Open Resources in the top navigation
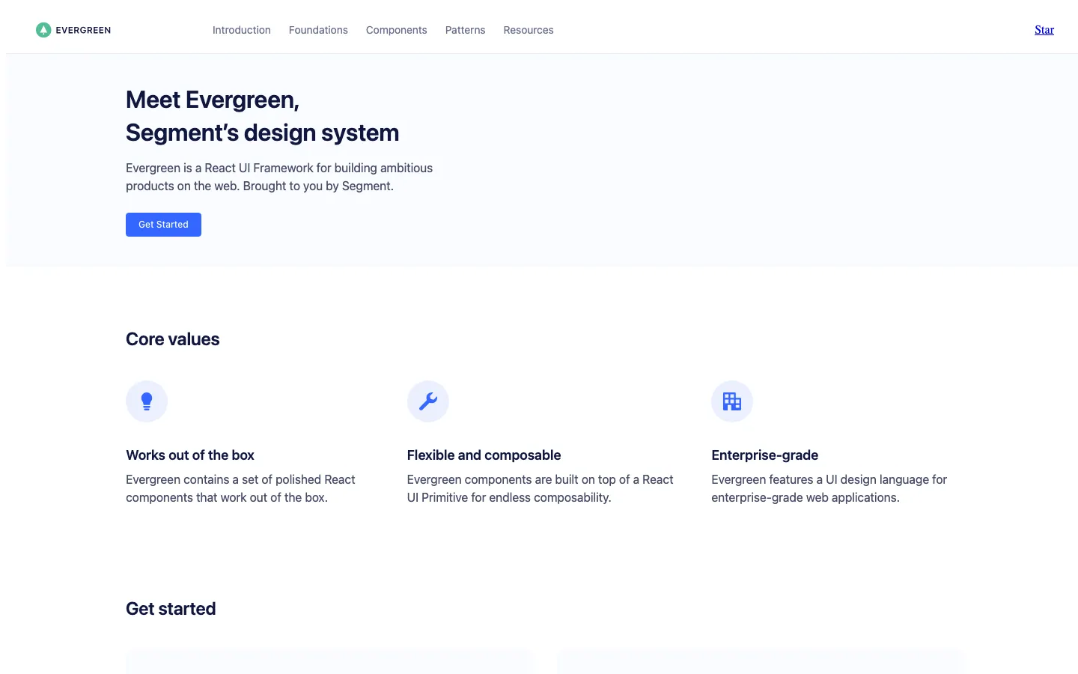This screenshot has height=674, width=1078. click(529, 30)
